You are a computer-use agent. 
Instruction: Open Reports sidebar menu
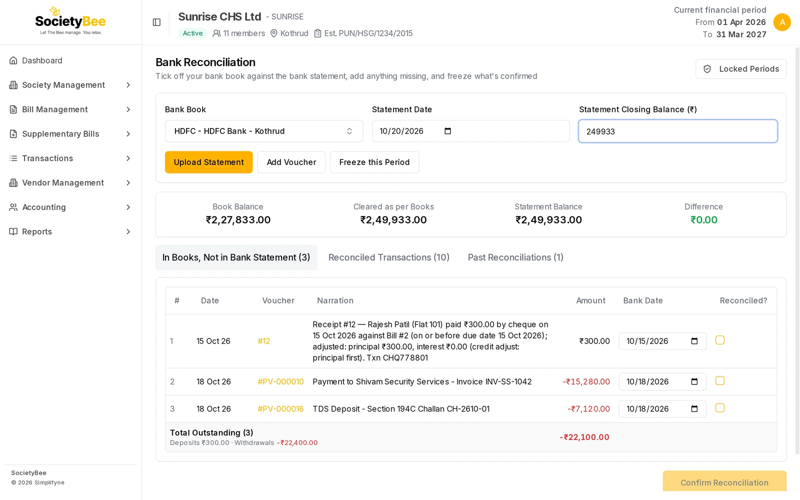[70, 231]
